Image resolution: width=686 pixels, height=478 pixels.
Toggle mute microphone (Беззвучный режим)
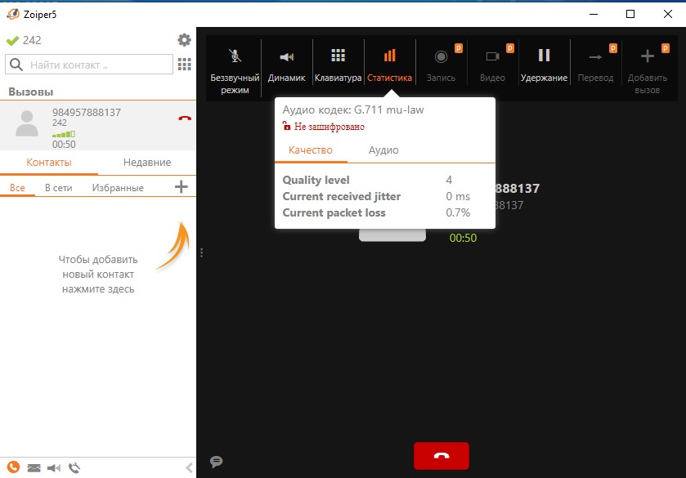coord(235,68)
